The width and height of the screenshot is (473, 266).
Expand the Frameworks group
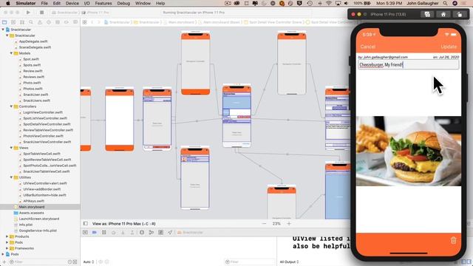[7, 248]
